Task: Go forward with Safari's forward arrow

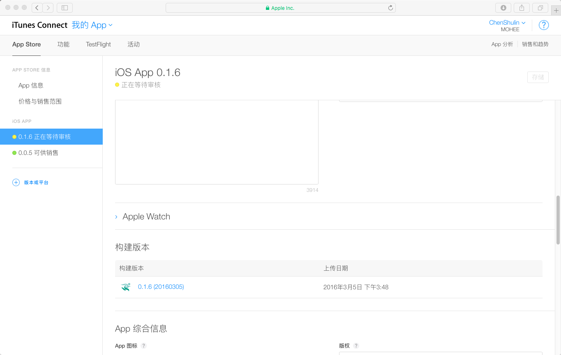Action: 48,7
